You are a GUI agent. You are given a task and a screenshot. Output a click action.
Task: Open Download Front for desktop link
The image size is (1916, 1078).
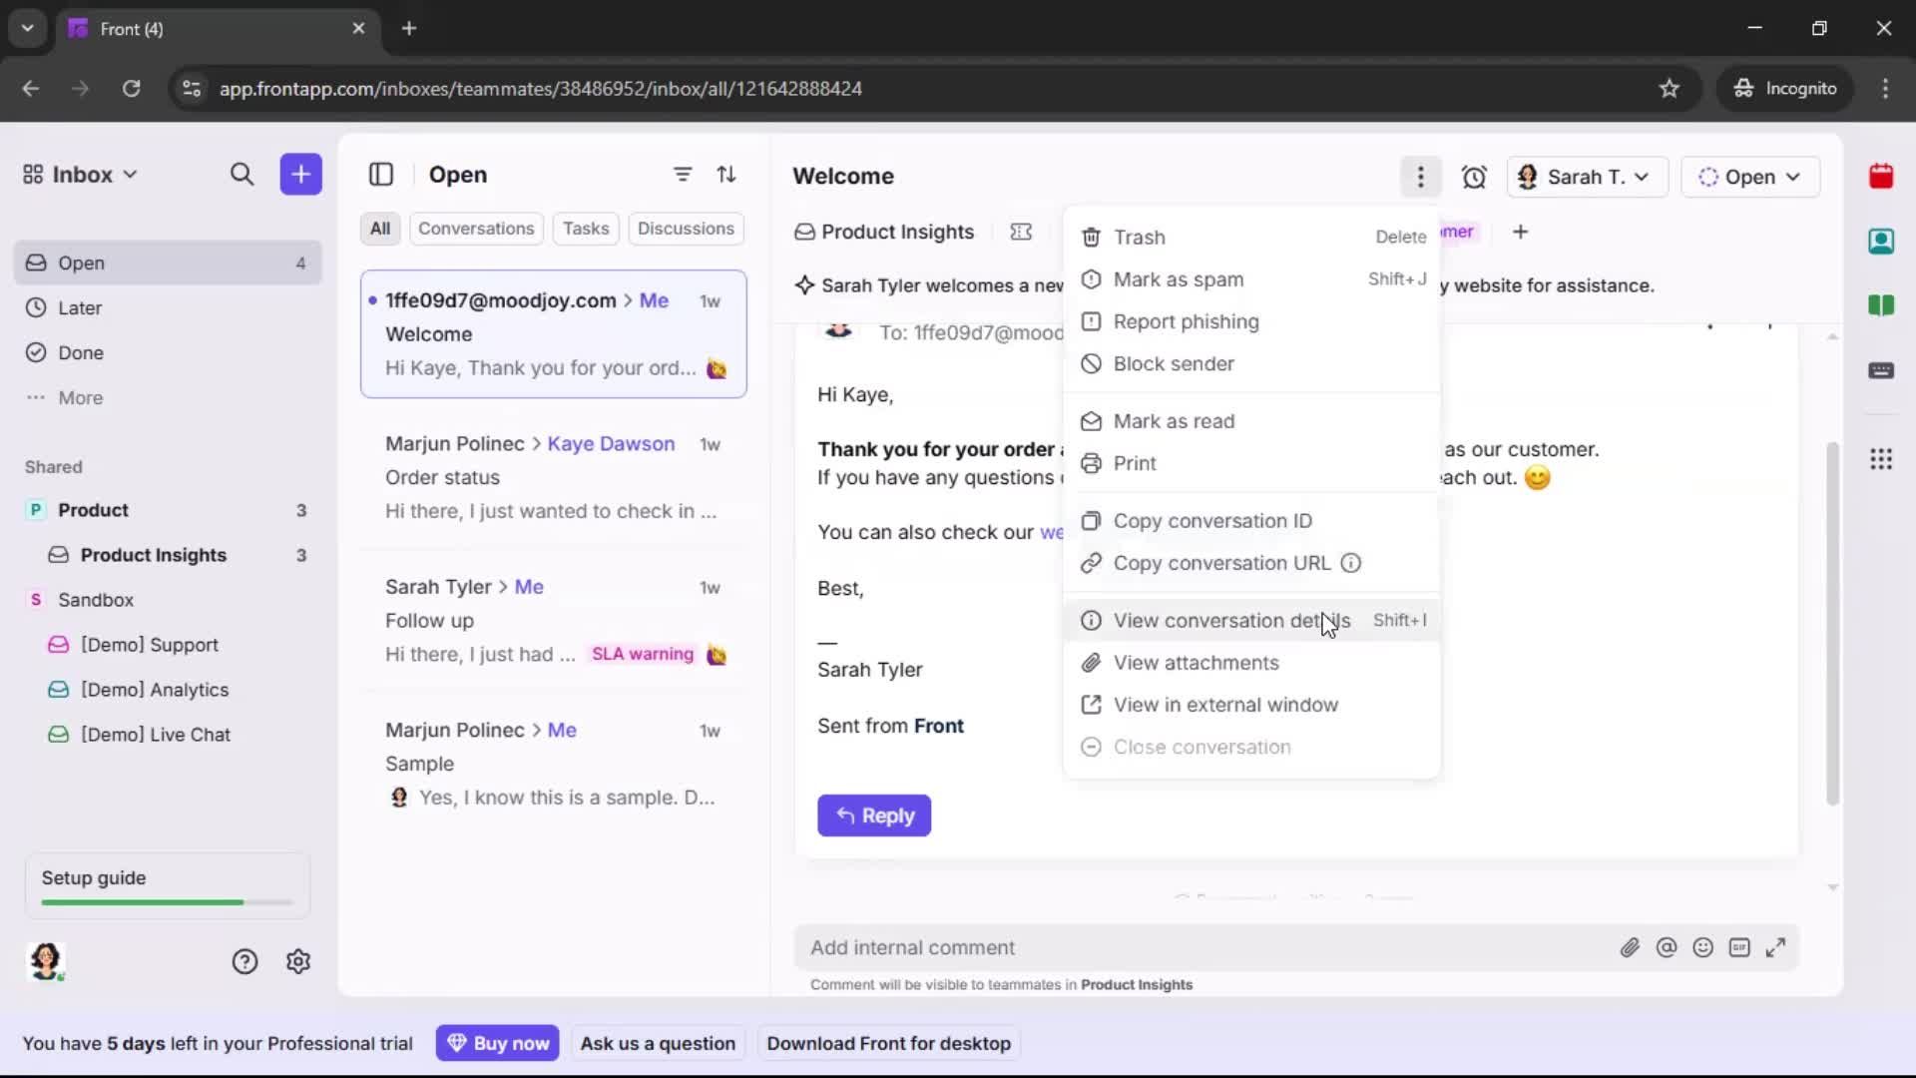coord(887,1043)
